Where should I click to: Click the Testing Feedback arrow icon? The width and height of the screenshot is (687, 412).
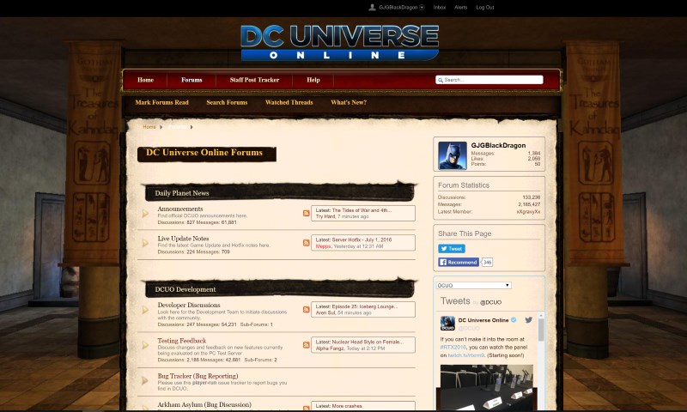[x=145, y=345]
